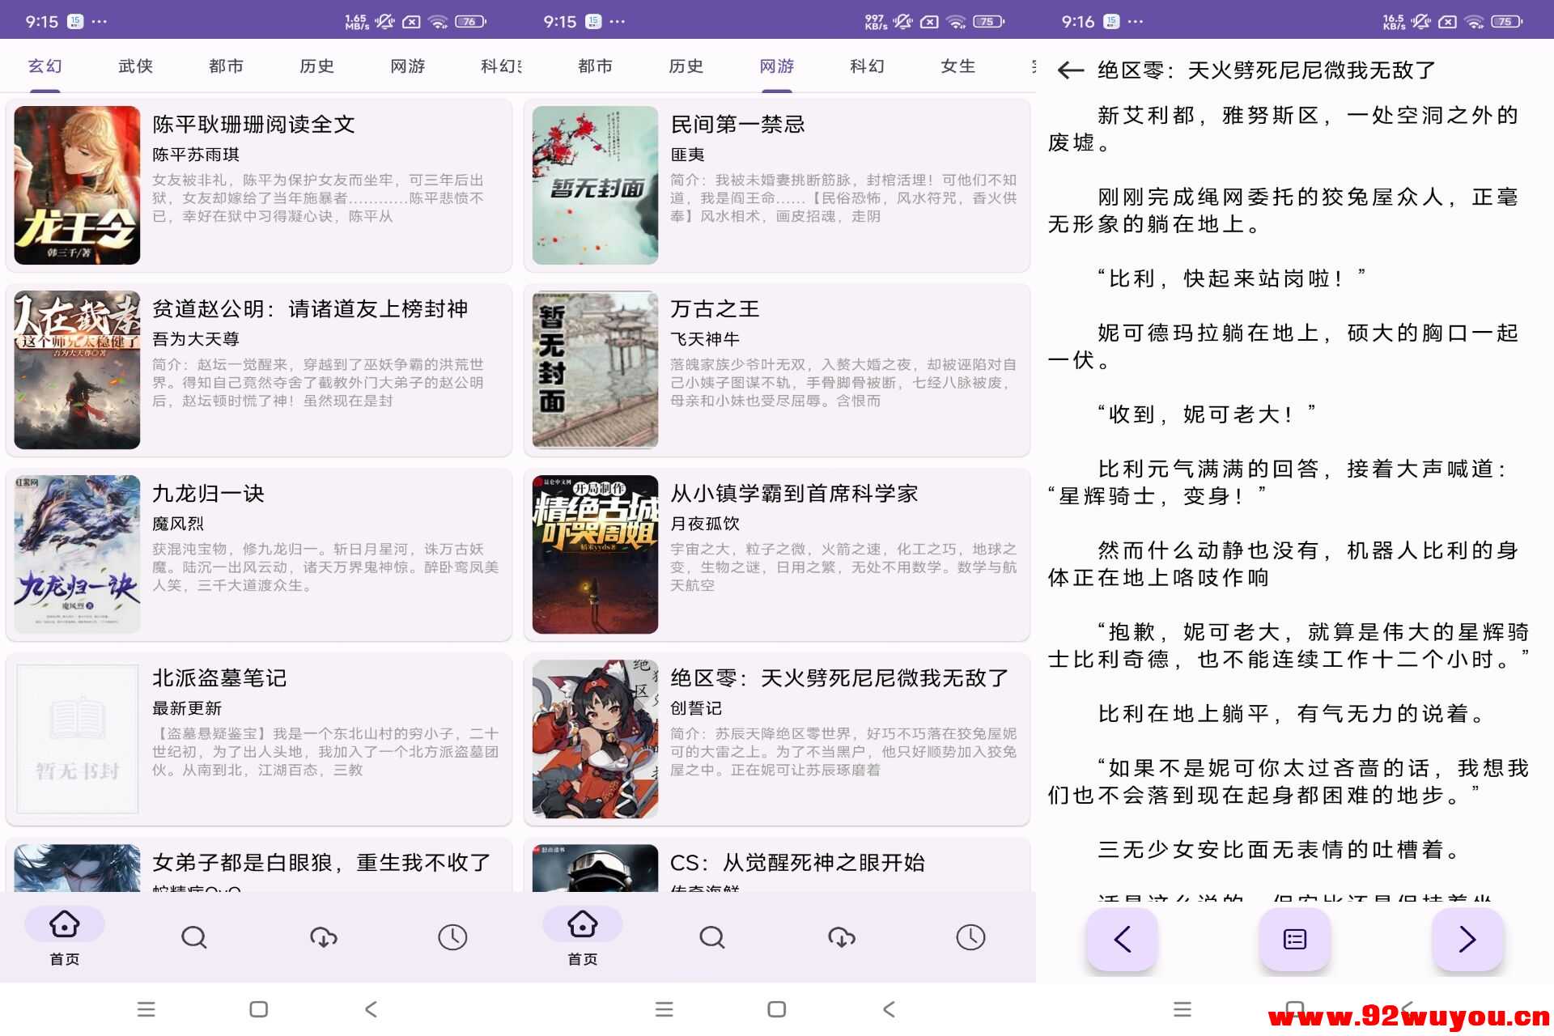This screenshot has height=1036, width=1554.
Task: Switch to the 女生 category tab
Action: click(x=958, y=66)
